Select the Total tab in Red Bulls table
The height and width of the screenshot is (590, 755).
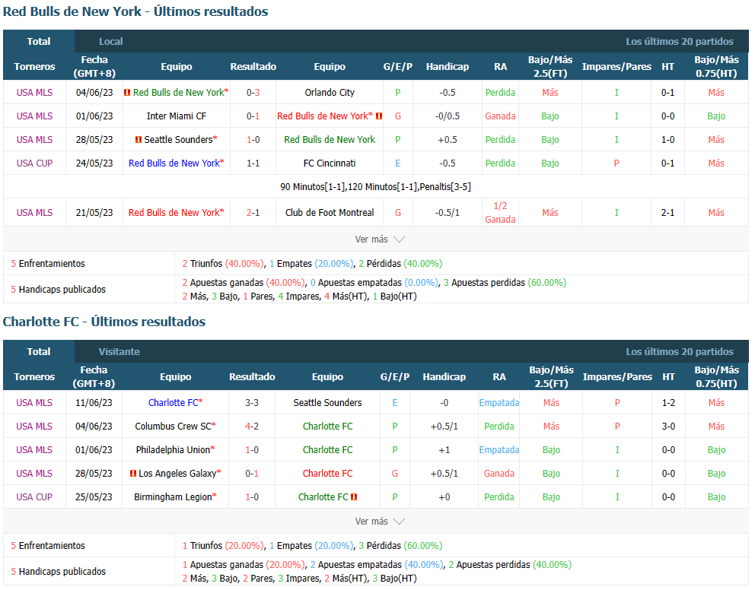coord(39,41)
